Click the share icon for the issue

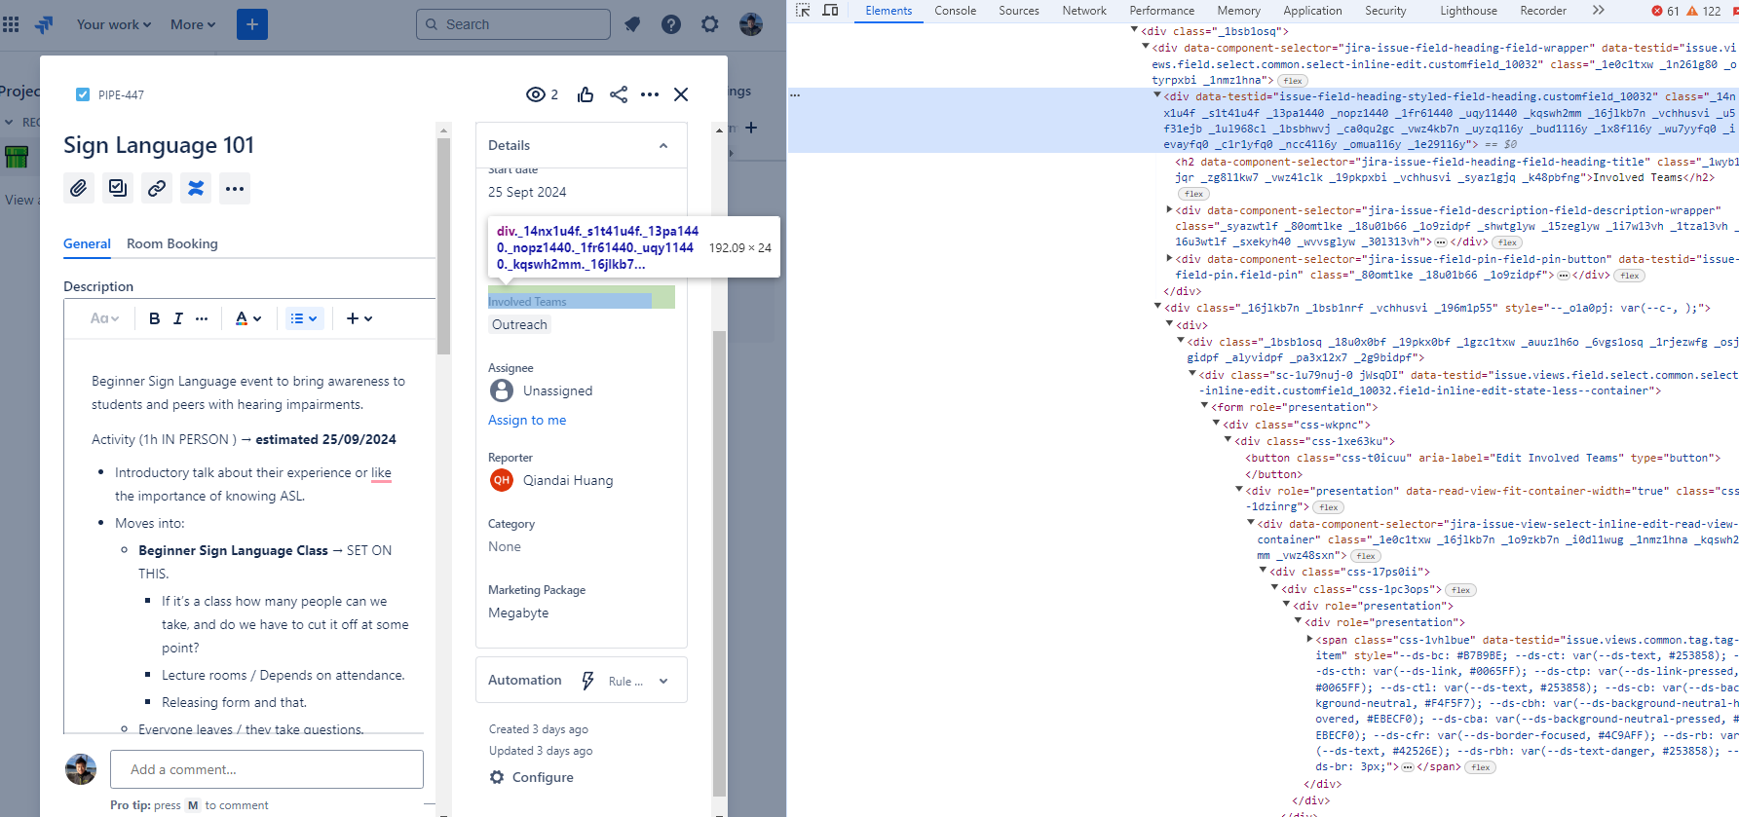619,94
